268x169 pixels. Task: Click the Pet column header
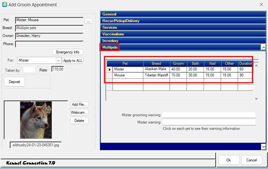tap(125, 64)
